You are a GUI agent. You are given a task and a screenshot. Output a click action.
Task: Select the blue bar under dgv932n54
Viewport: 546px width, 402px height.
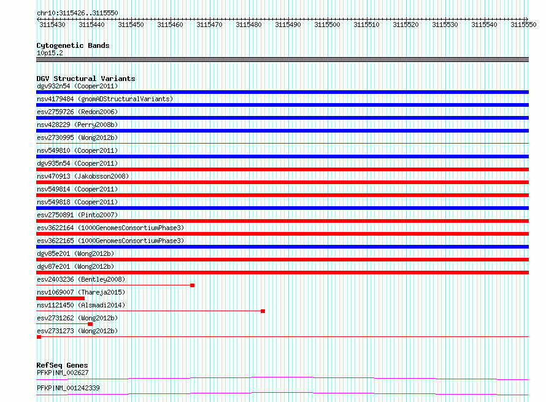pos(282,92)
